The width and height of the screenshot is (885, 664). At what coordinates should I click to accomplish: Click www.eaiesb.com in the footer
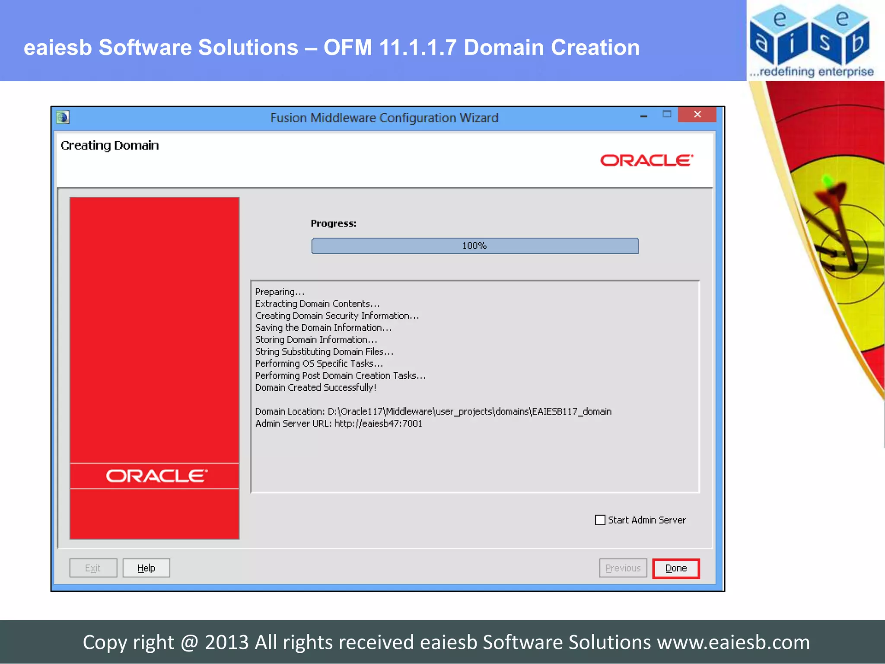[x=733, y=642]
